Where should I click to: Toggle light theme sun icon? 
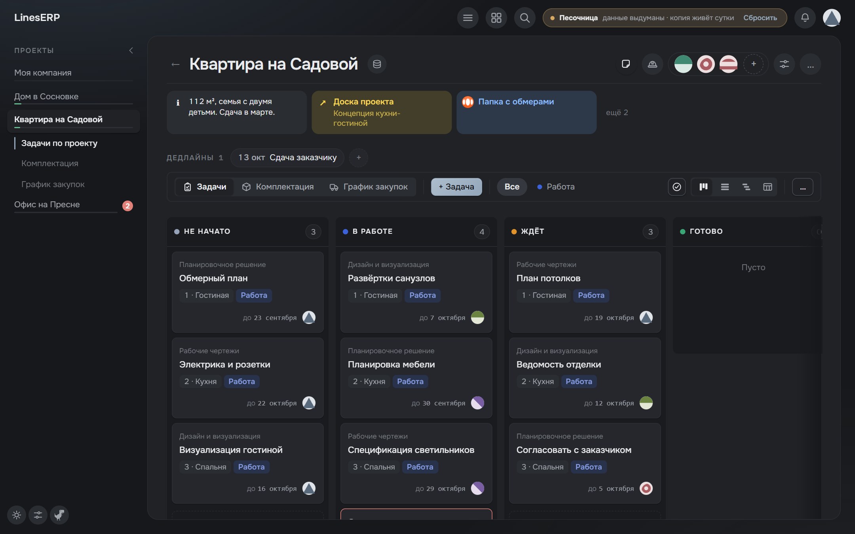coord(17,515)
